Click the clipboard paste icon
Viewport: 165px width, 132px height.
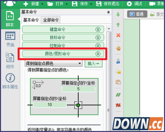click(118, 82)
